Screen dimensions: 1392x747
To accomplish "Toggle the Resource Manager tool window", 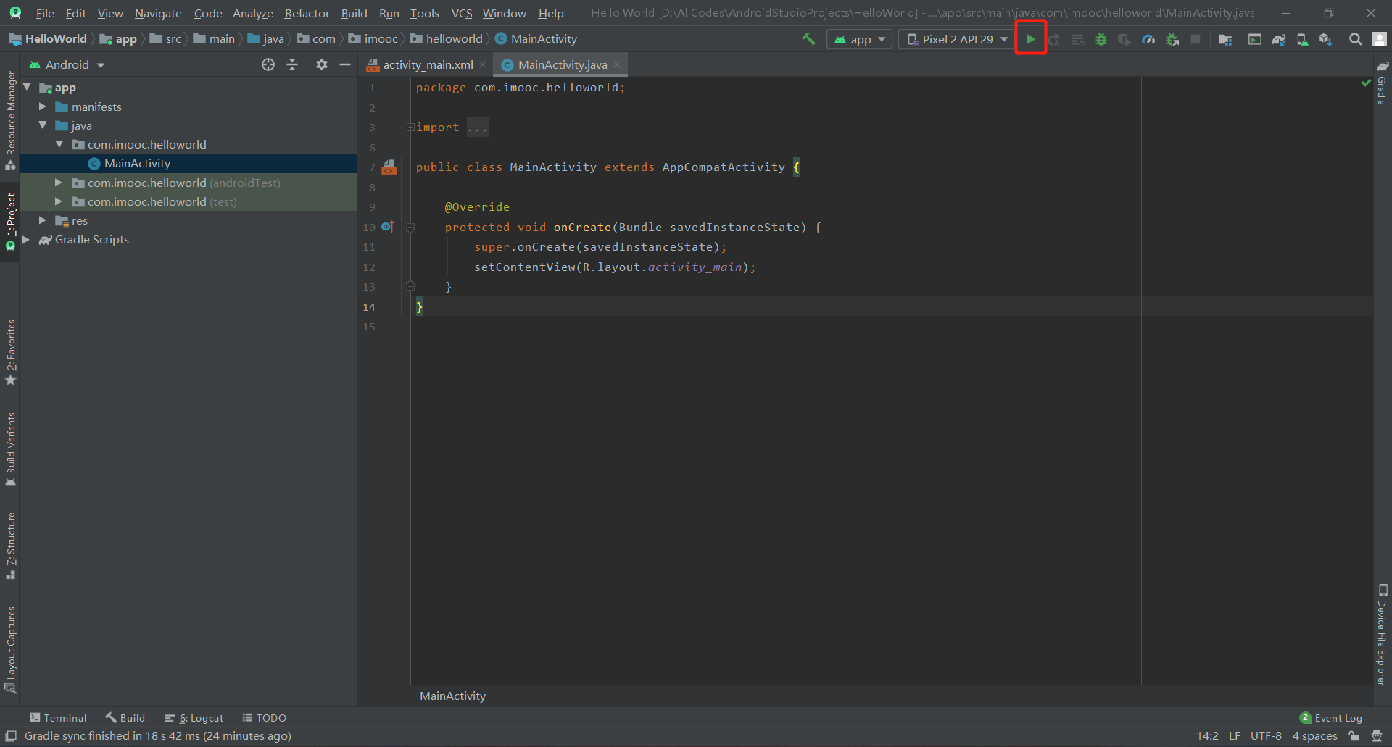I will [x=10, y=120].
